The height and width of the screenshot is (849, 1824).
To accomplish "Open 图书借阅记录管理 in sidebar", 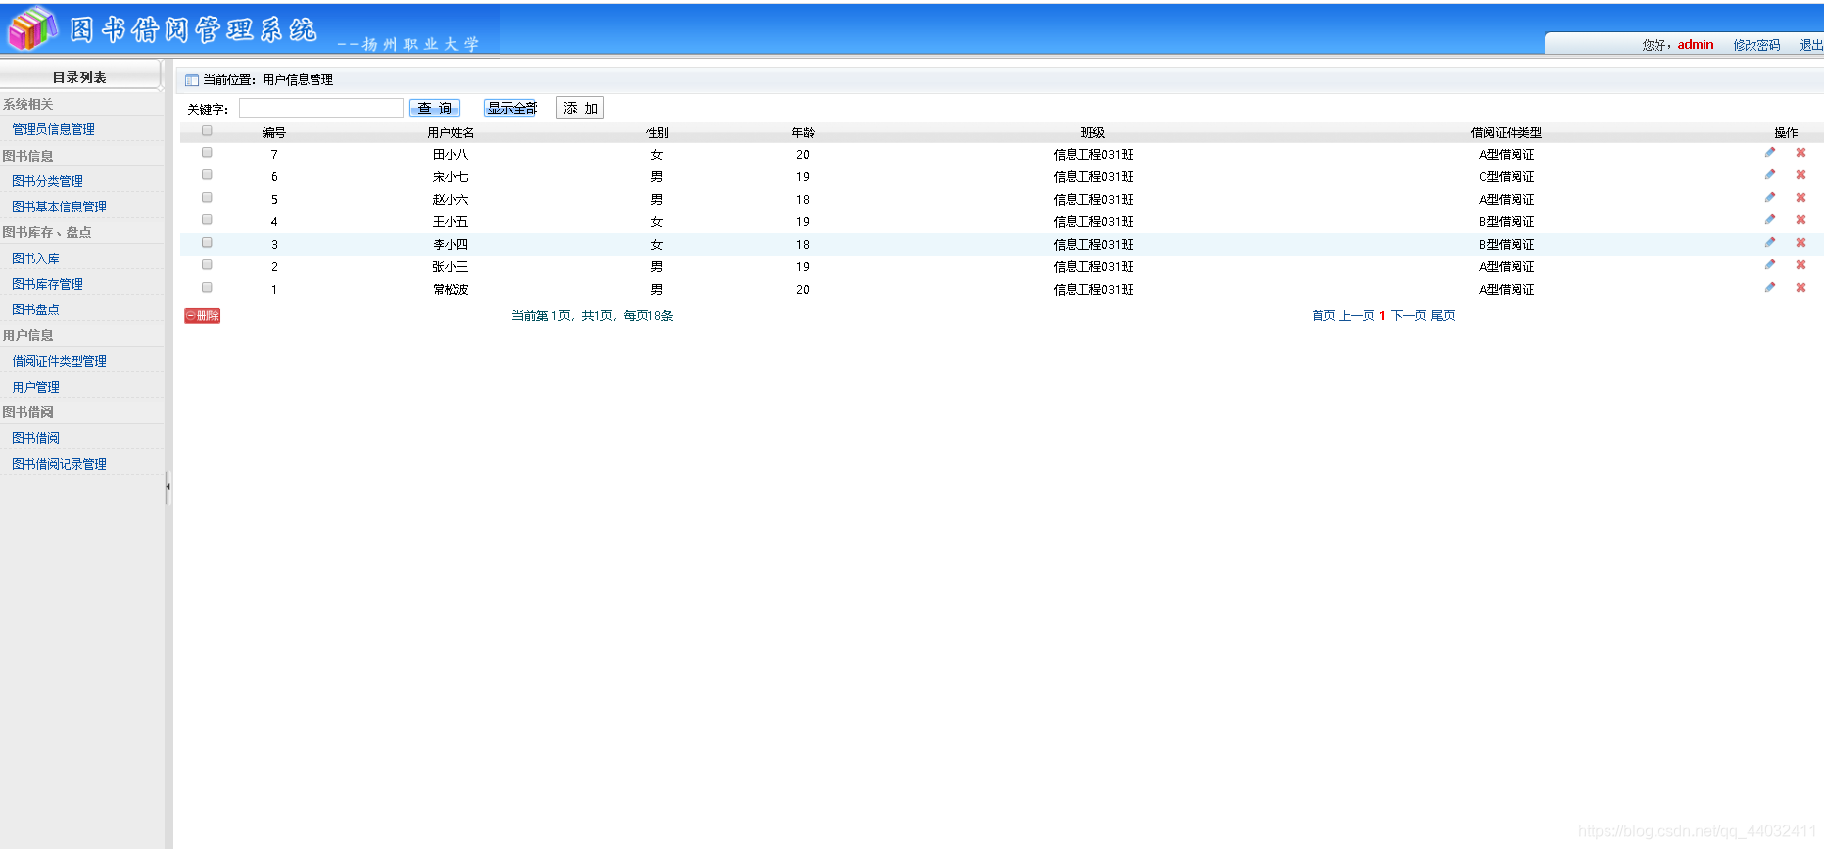I will point(59,464).
